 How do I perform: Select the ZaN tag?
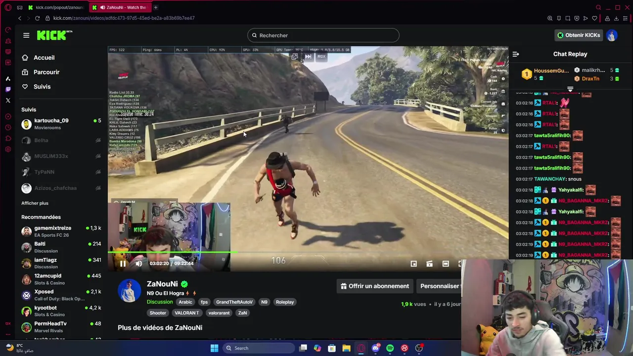pos(242,313)
